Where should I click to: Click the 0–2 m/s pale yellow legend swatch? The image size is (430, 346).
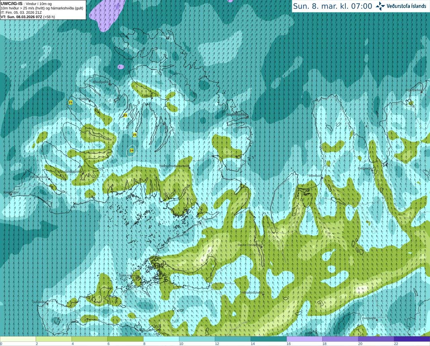[18, 339]
